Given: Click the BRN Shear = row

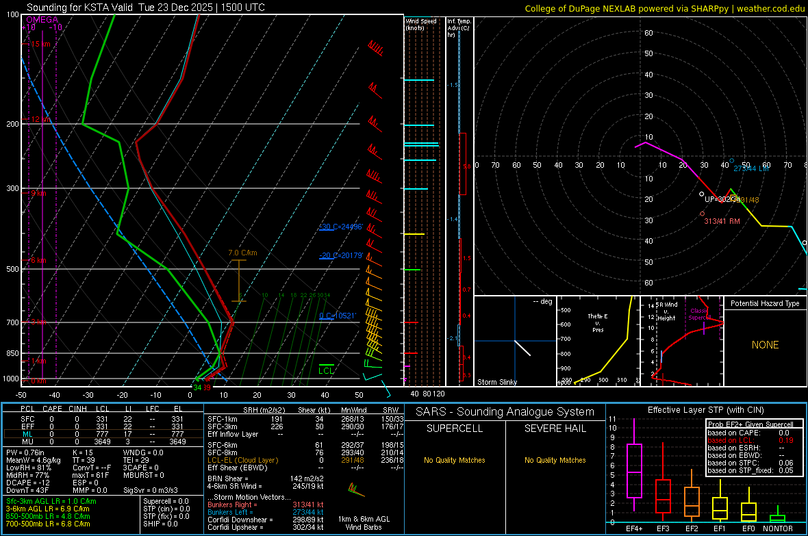Looking at the screenshot, I should (x=266, y=478).
